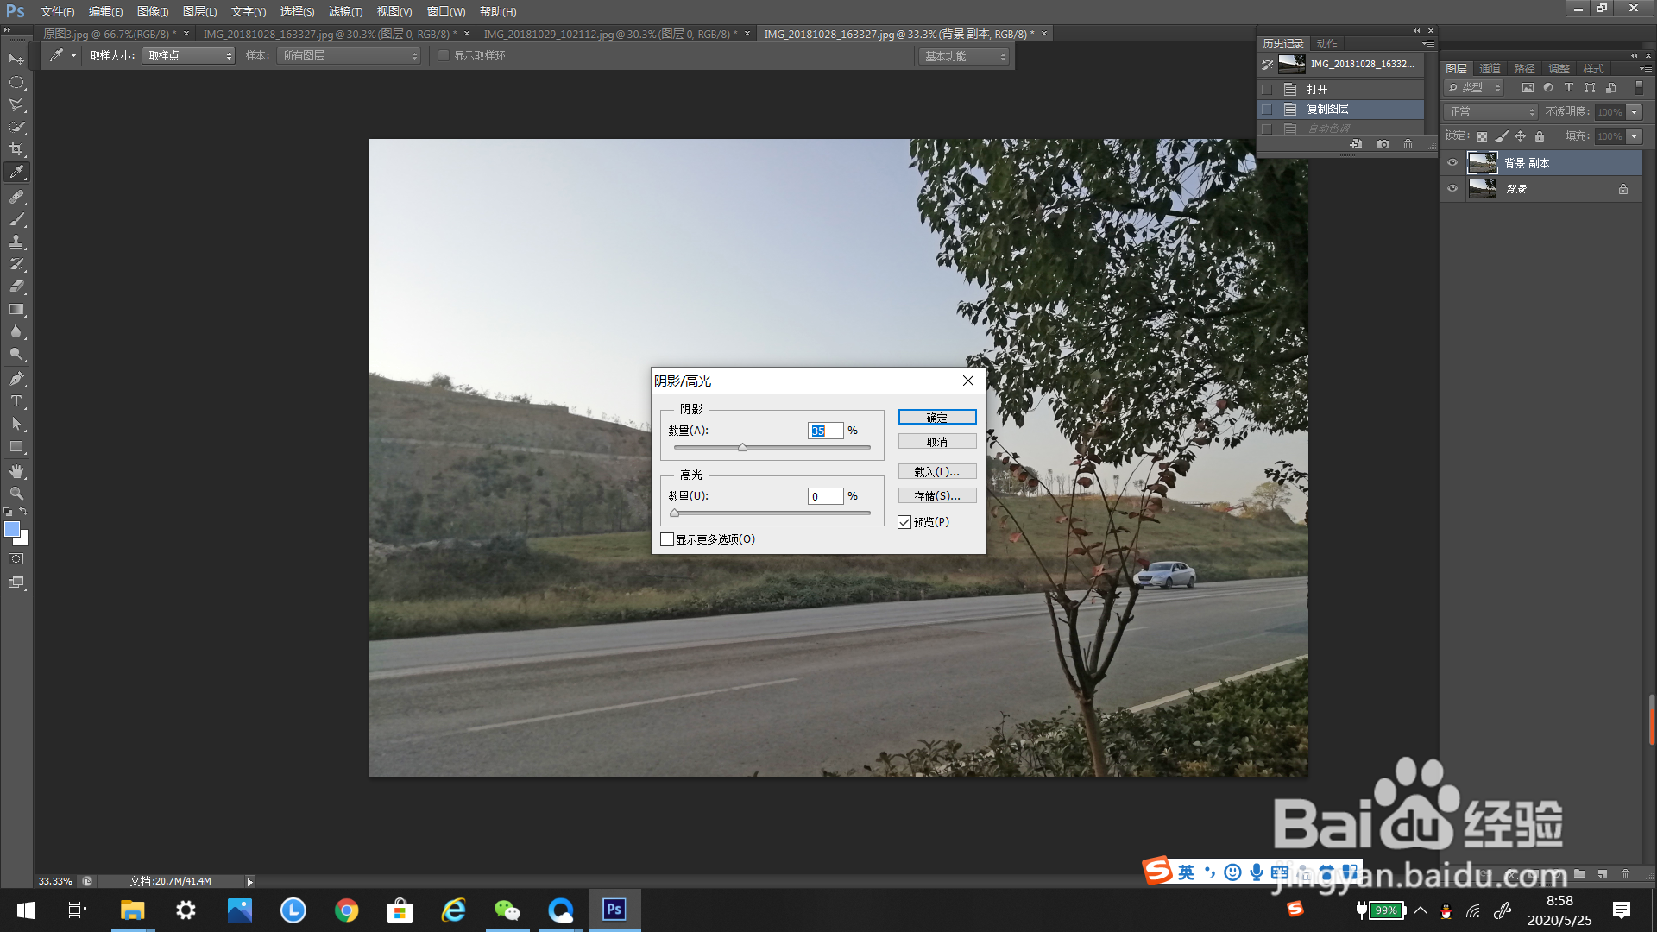
Task: Click the 确定 button in dialog
Action: click(936, 417)
